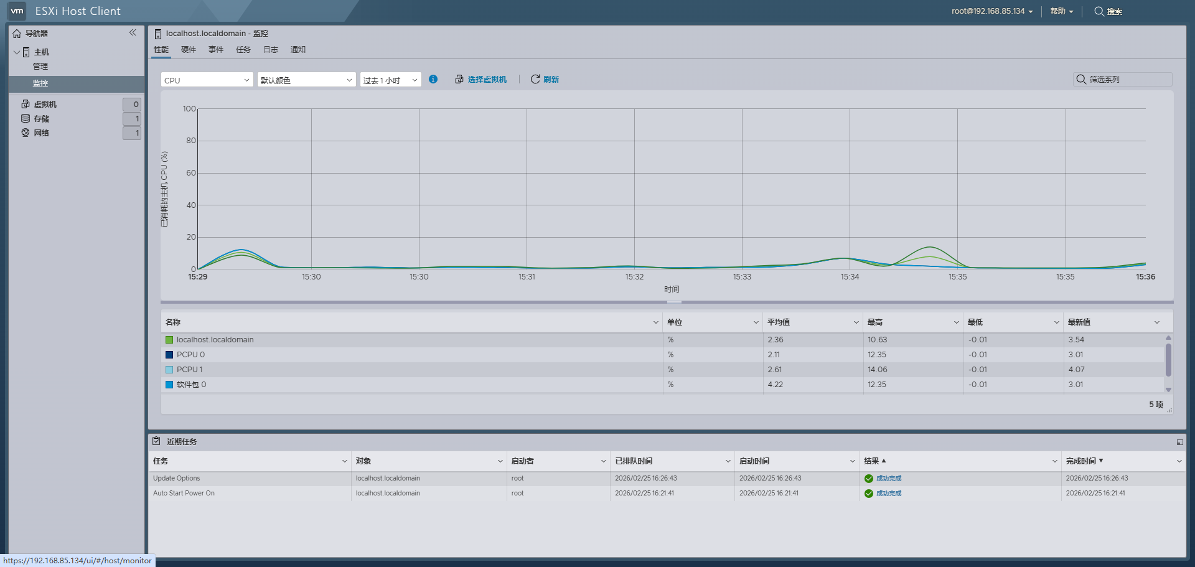Select the 网络 icon in the sidebar
Image resolution: width=1195 pixels, height=567 pixels.
click(26, 133)
